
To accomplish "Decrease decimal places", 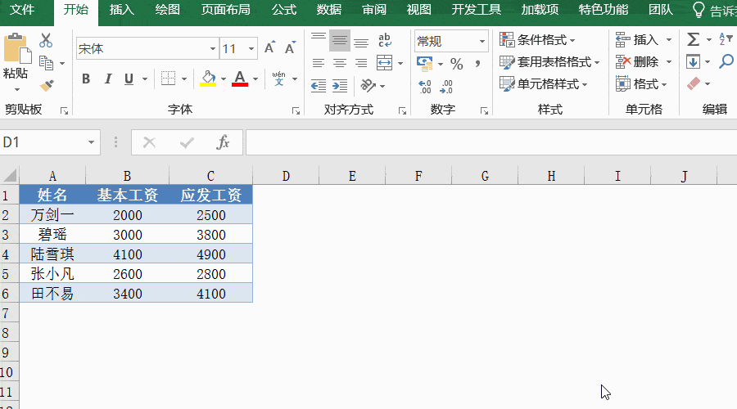I will point(446,87).
